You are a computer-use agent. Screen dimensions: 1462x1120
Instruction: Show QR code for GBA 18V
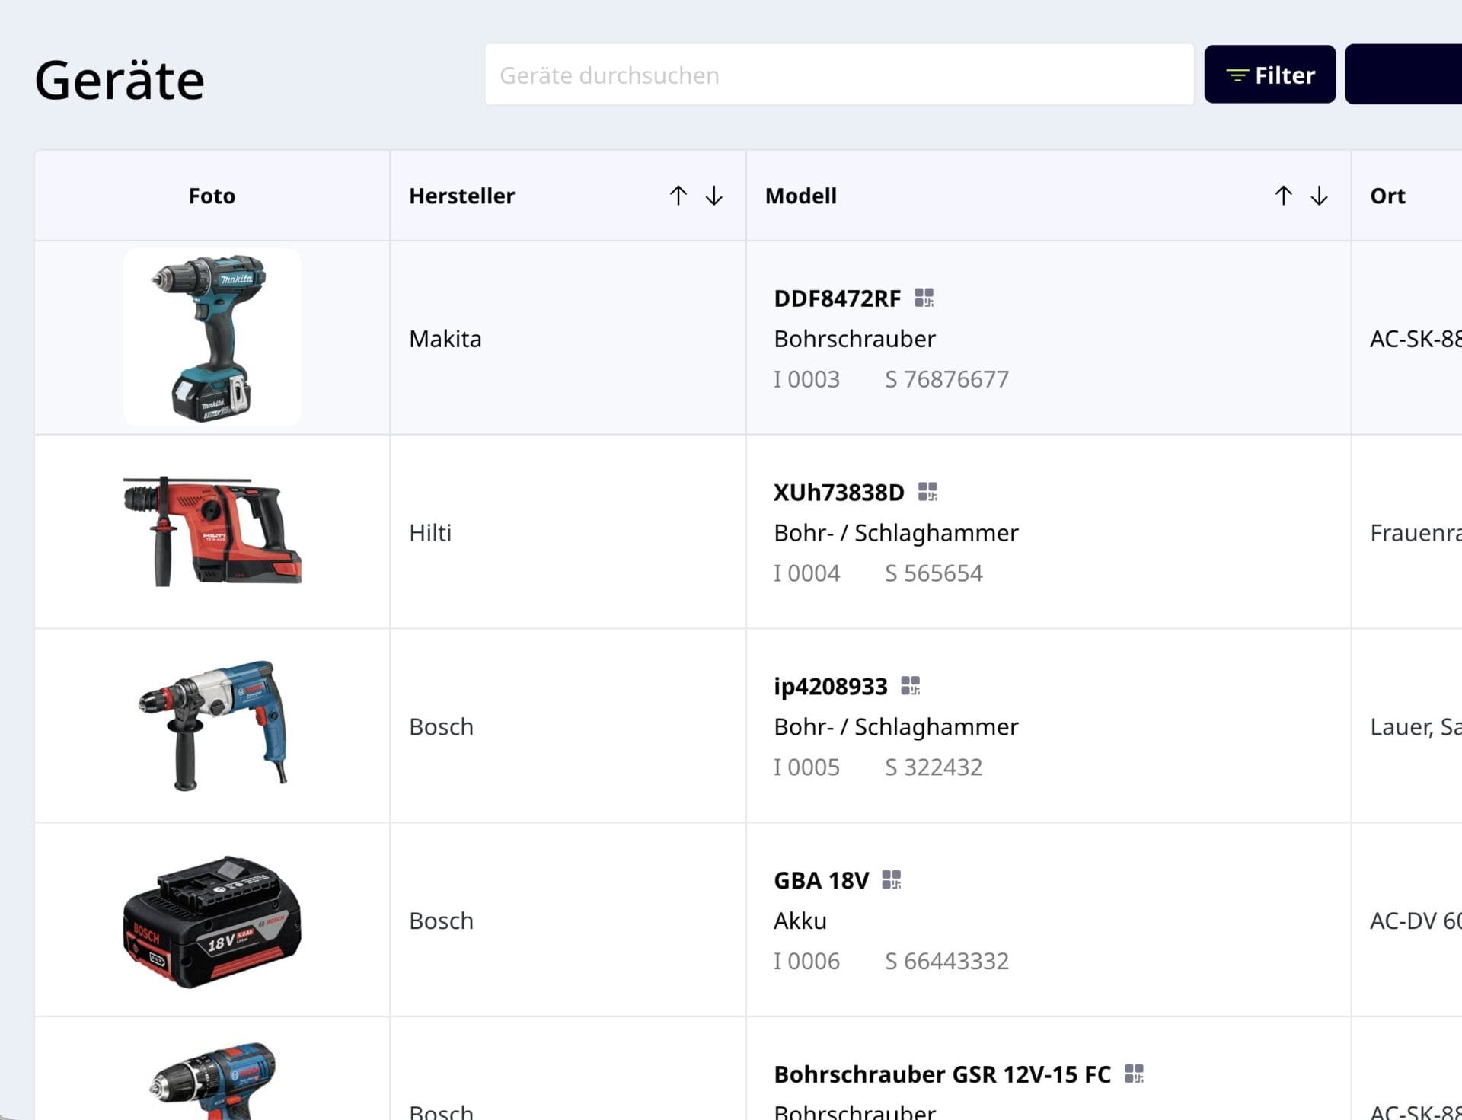(x=891, y=880)
